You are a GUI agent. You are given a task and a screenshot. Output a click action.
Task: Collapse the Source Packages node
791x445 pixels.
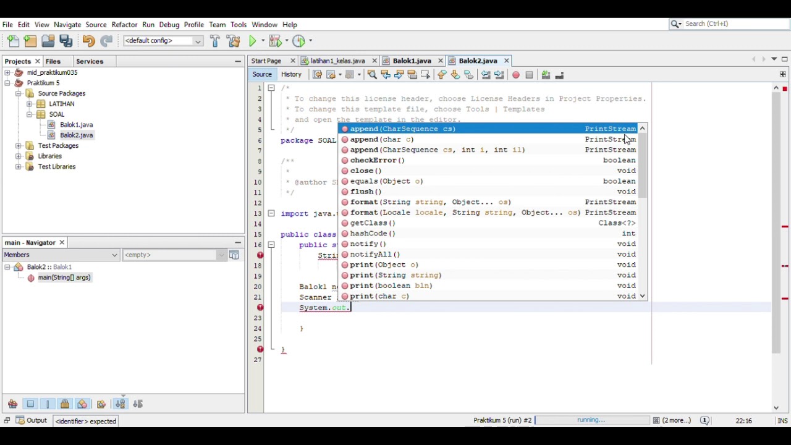(x=19, y=93)
